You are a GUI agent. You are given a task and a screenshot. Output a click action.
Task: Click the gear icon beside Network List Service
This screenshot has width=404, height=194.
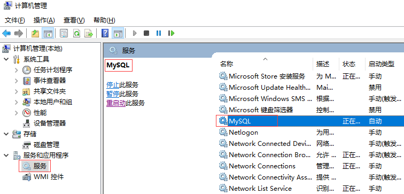[223, 188]
